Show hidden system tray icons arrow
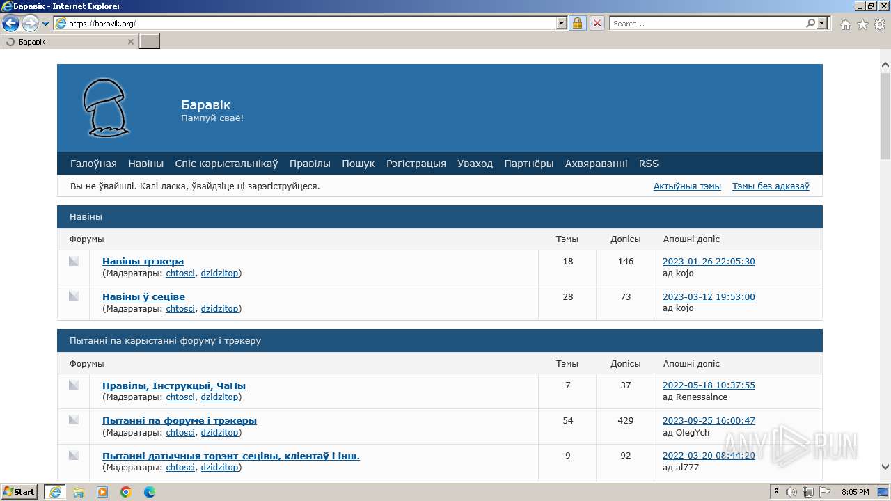This screenshot has height=501, width=891. click(x=776, y=492)
